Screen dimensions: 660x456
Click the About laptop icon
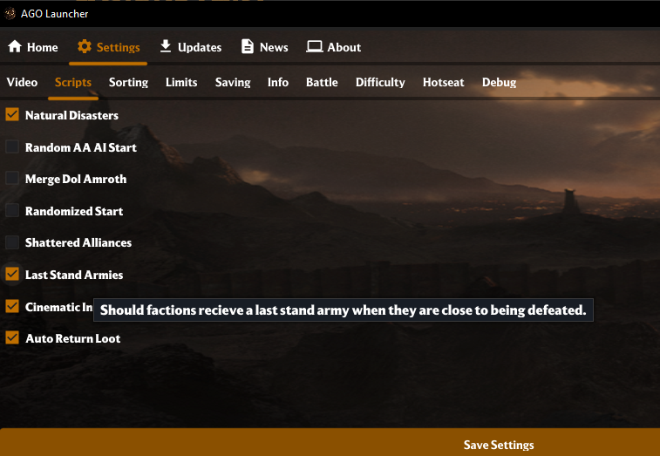[315, 47]
